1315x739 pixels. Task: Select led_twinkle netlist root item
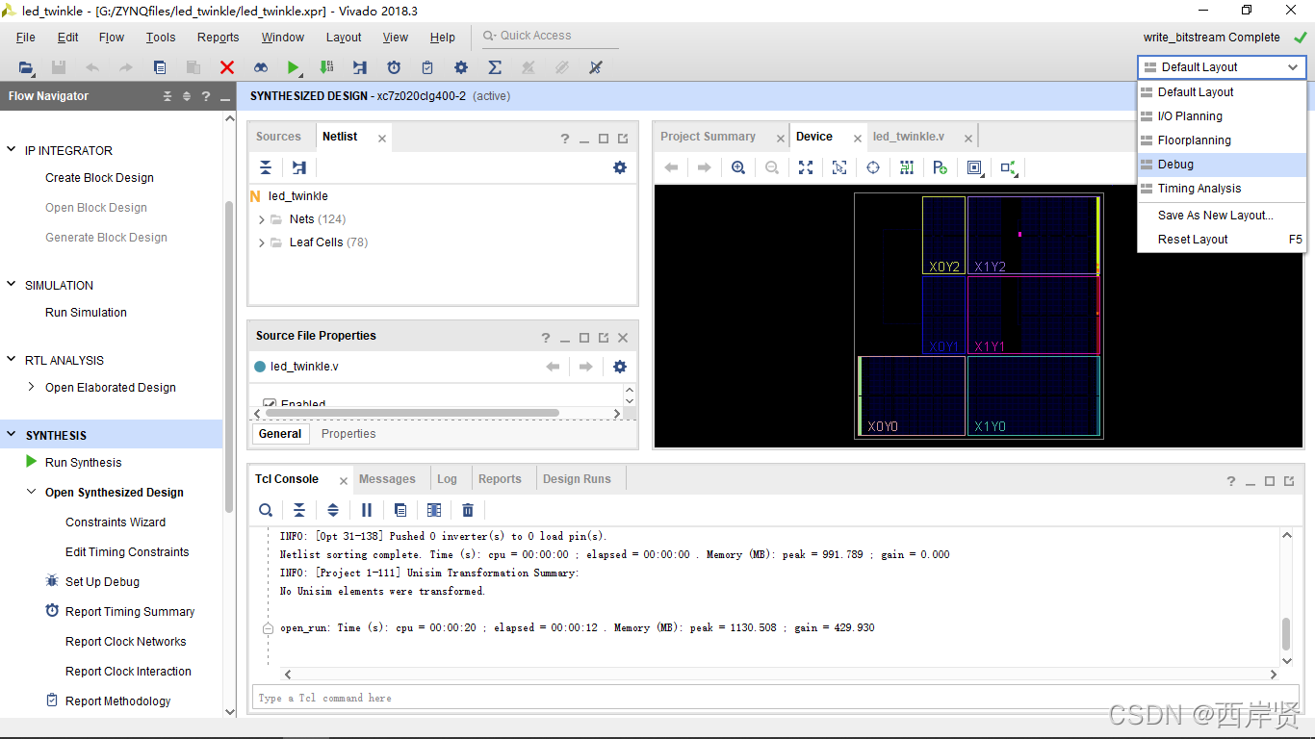tap(297, 196)
